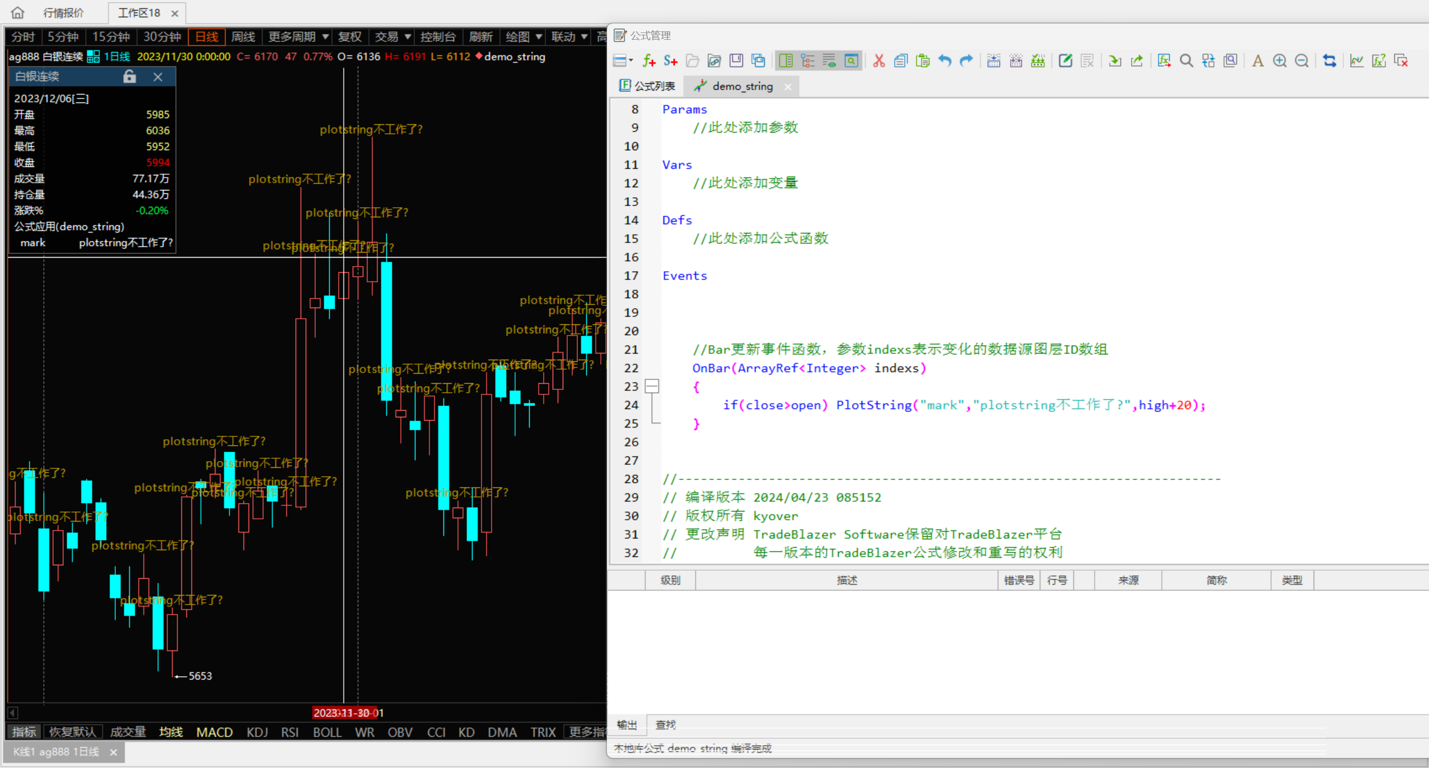Click the formula help (fx?) icon

click(x=1379, y=60)
